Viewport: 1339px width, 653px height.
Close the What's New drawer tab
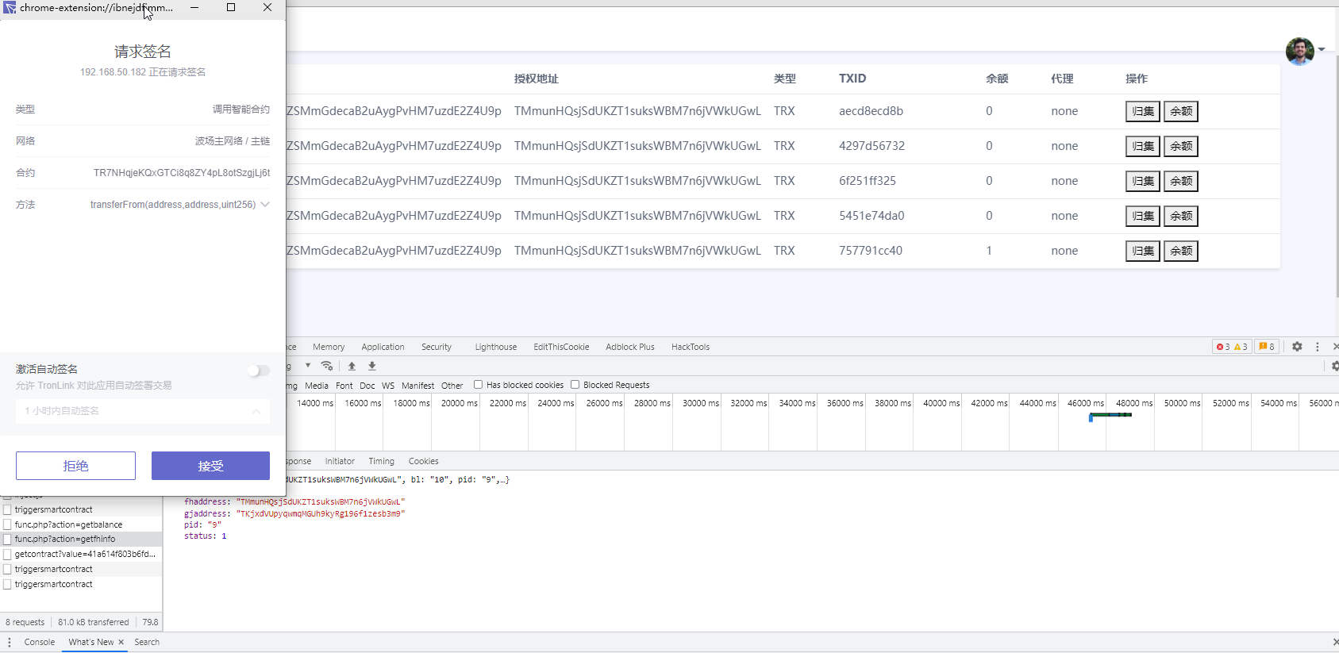tap(121, 642)
